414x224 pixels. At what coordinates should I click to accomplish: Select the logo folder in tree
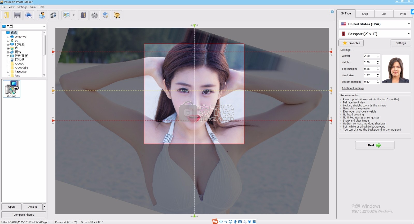(x=17, y=76)
